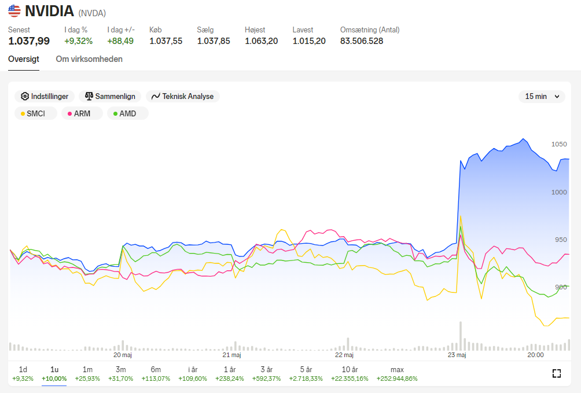581x393 pixels.
Task: Expand the 15 min interval dropdown
Action: coord(542,97)
